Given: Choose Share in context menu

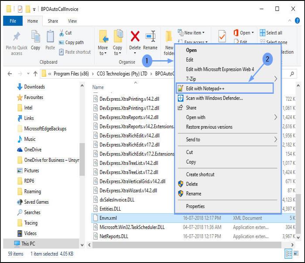Looking at the screenshot, I should tap(191, 108).
